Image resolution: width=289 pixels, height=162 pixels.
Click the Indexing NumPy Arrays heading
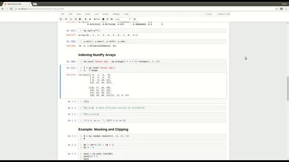point(97,55)
